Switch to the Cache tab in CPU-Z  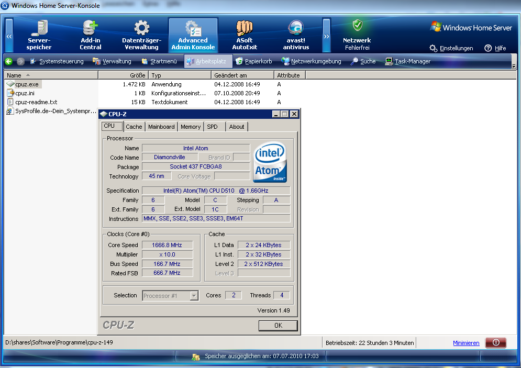click(134, 126)
